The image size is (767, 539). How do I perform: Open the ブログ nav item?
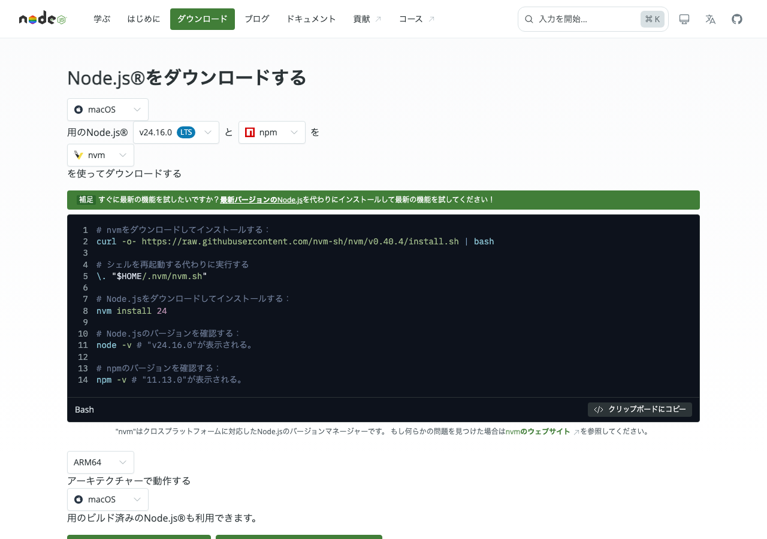pos(257,19)
